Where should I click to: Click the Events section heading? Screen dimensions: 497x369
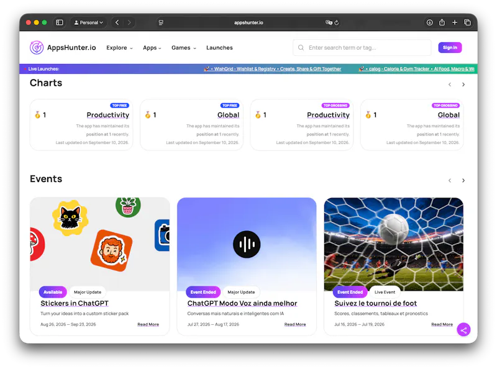point(46,179)
